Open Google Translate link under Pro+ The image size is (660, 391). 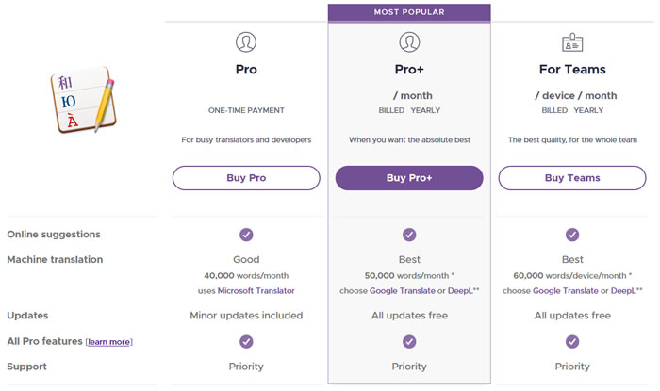[402, 290]
